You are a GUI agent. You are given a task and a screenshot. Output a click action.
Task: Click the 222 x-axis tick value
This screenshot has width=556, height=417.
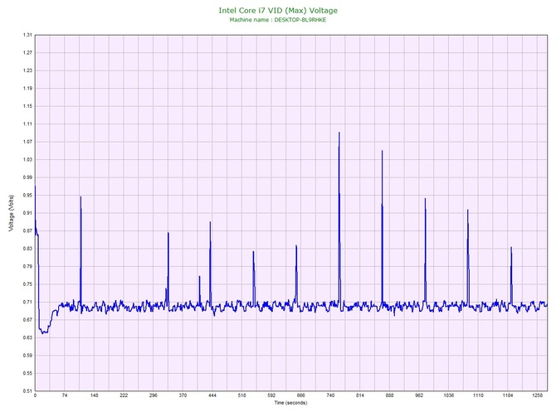(x=124, y=395)
